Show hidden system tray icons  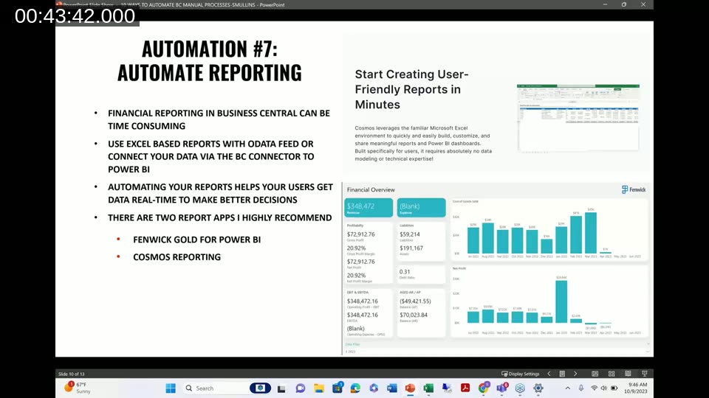tap(567, 388)
